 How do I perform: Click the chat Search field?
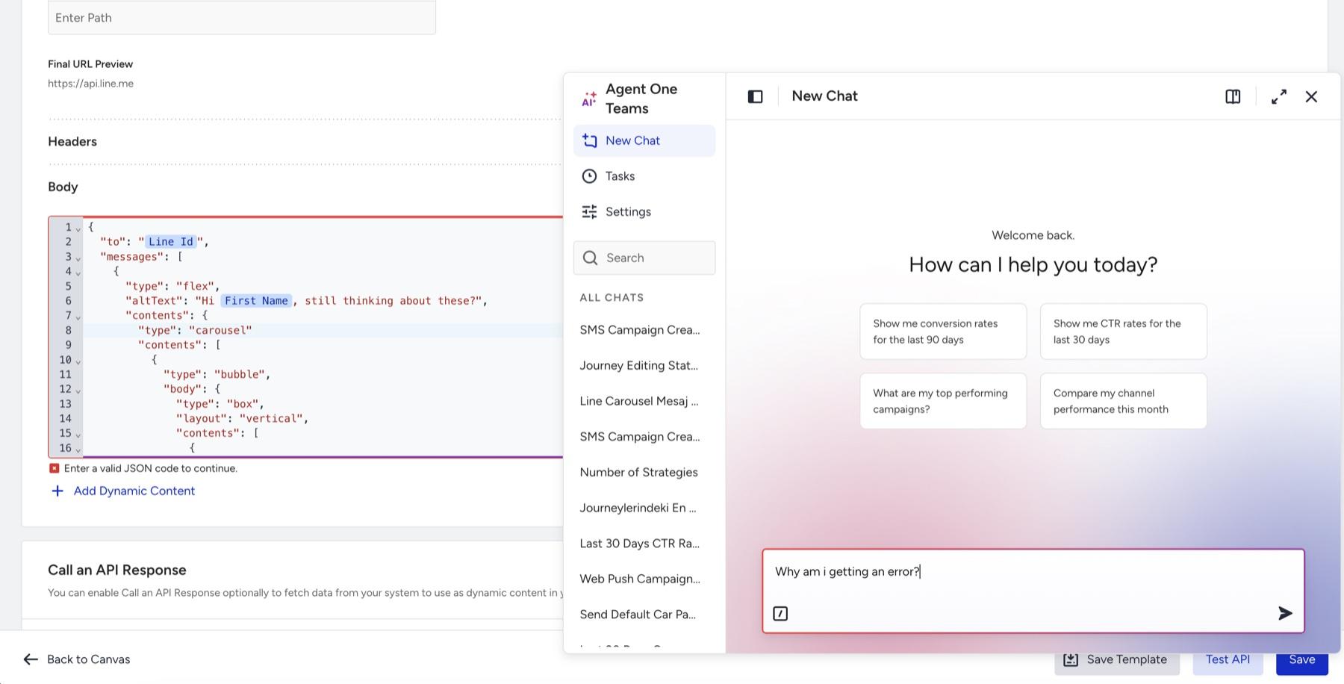coord(644,258)
